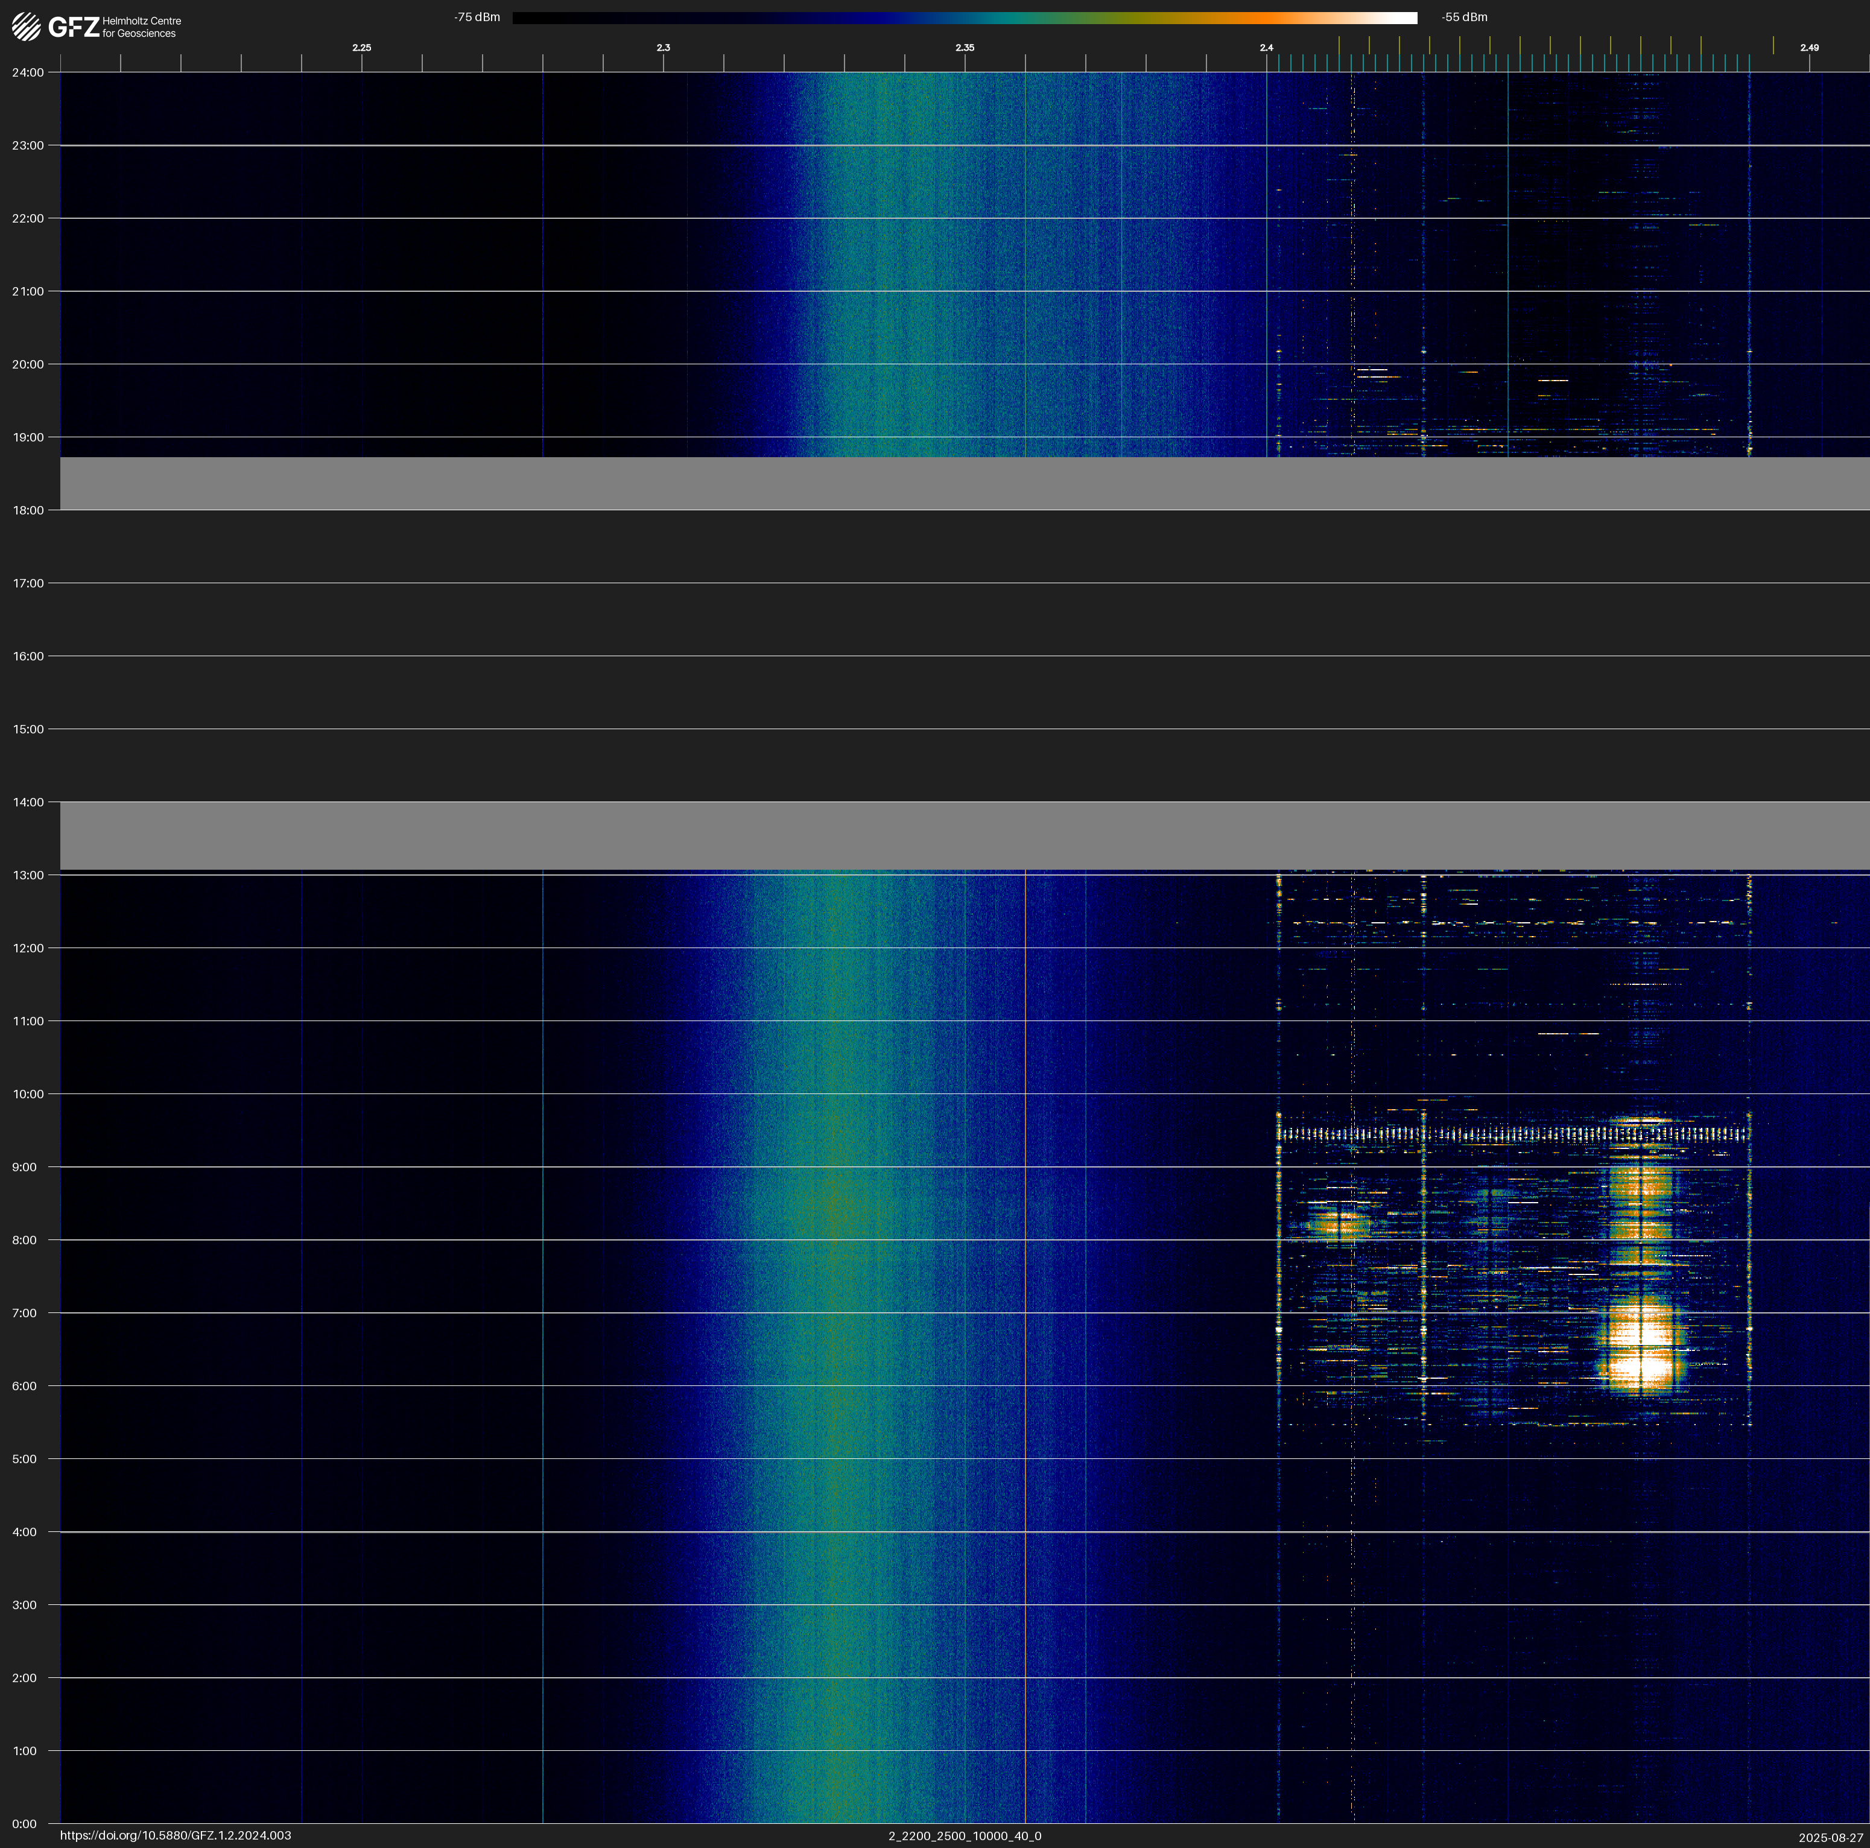Viewport: 1870px width, 1848px height.
Task: Click the -75 dBm scale minimum label
Action: (477, 17)
